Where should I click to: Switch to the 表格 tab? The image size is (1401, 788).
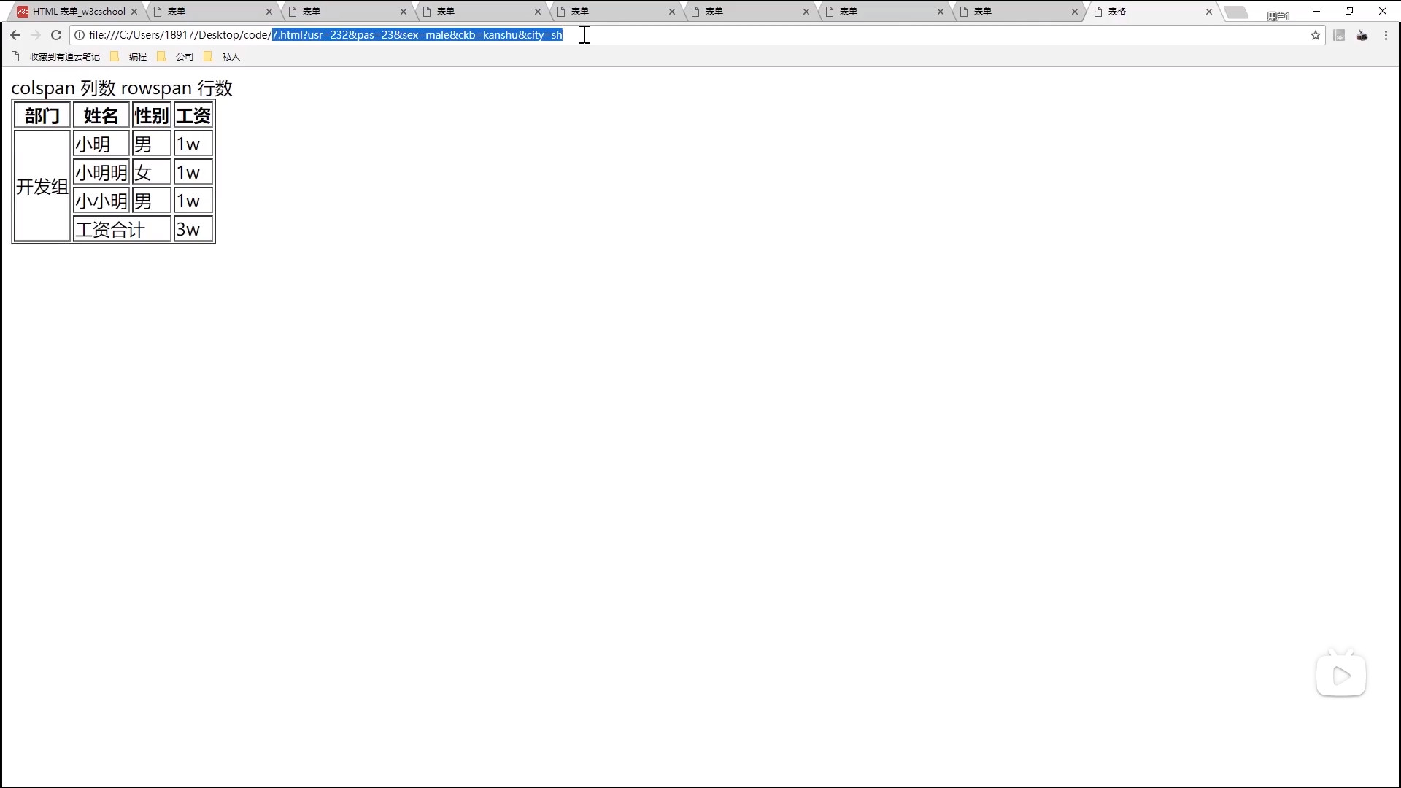1146,12
